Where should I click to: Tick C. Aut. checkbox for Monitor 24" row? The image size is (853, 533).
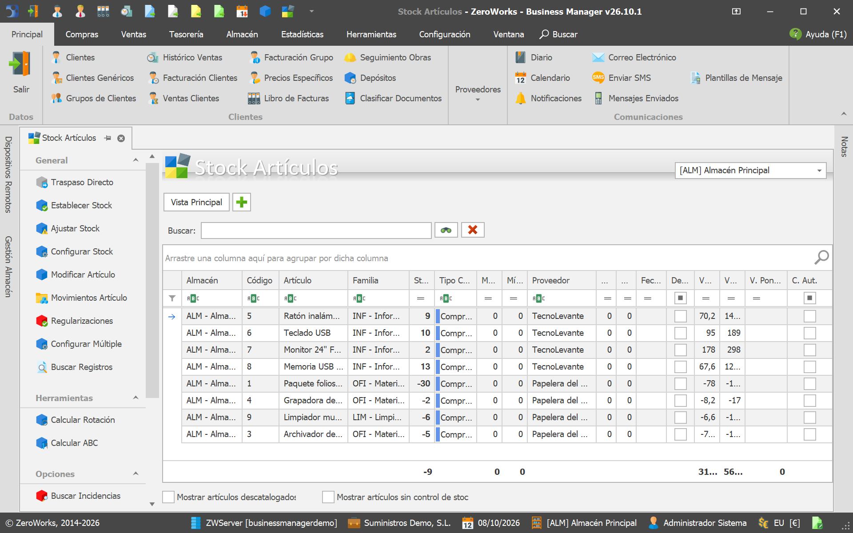[809, 350]
